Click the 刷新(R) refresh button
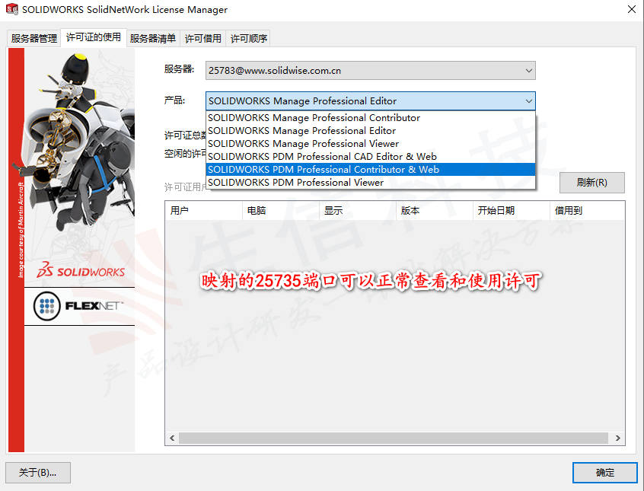The height and width of the screenshot is (491, 644). [x=591, y=183]
